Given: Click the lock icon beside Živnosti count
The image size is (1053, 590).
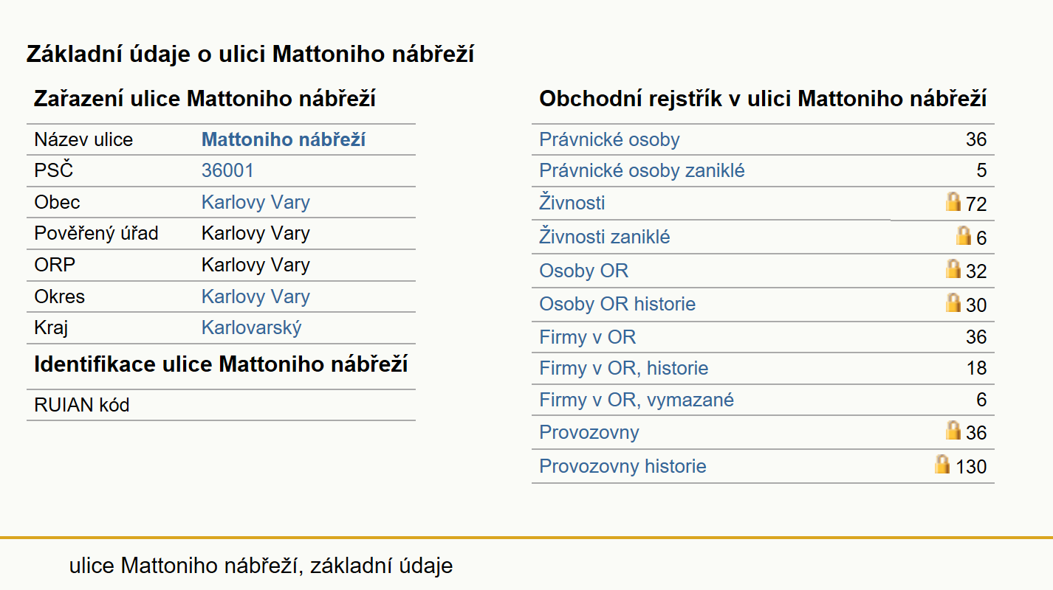Looking at the screenshot, I should 953,201.
